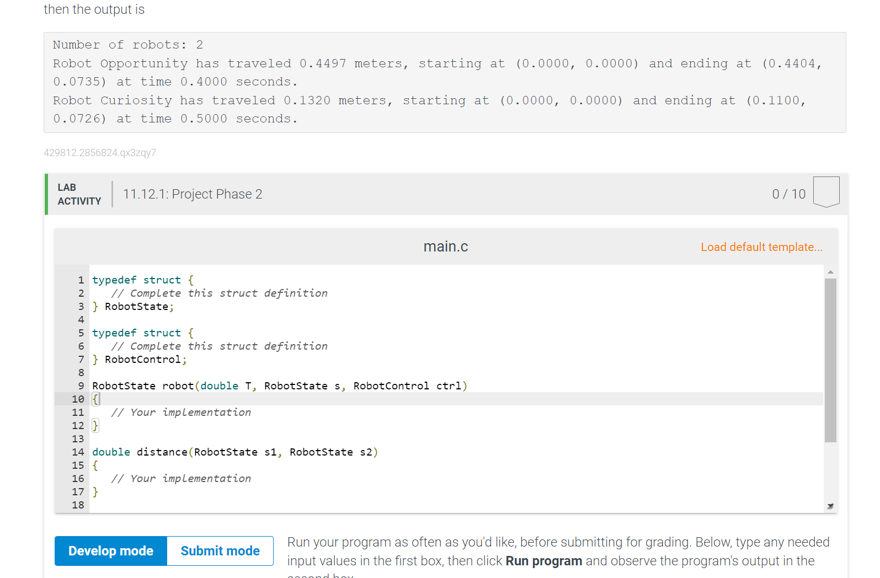Click the editor scrollbar down arrow

(830, 506)
